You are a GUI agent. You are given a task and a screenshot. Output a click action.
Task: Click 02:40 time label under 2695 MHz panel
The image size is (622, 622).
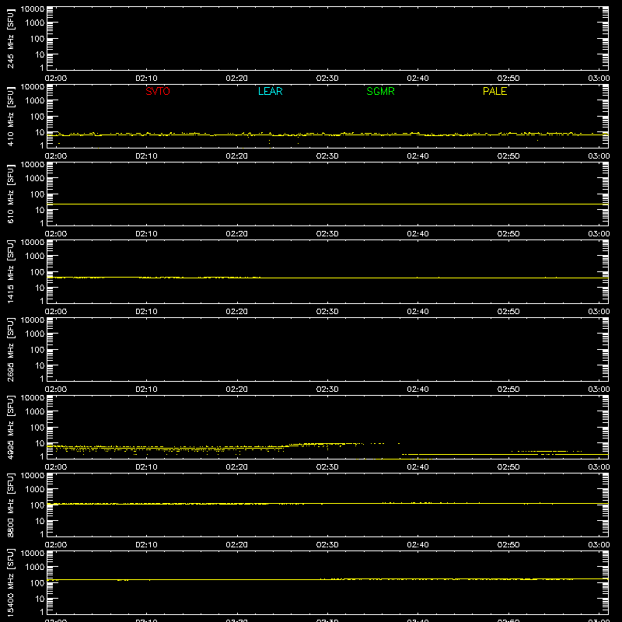point(418,390)
